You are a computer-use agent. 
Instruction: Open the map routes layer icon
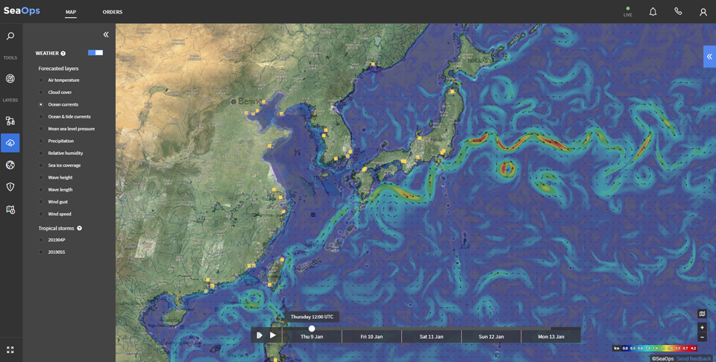point(10,209)
